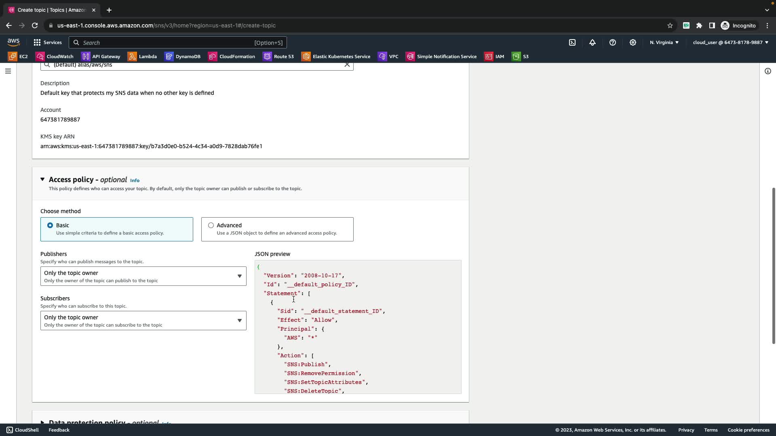Viewport: 776px width, 436px height.
Task: Open the Services grid menu
Action: [48, 42]
